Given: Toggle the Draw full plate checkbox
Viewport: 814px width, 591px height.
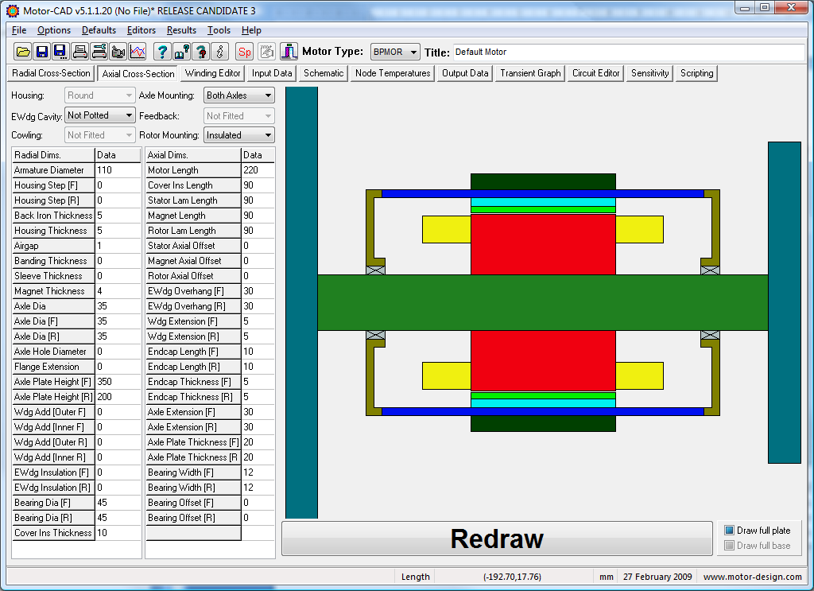Looking at the screenshot, I should click(729, 531).
